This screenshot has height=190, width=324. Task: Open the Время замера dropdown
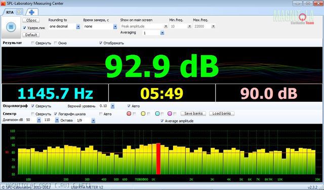coord(115,26)
